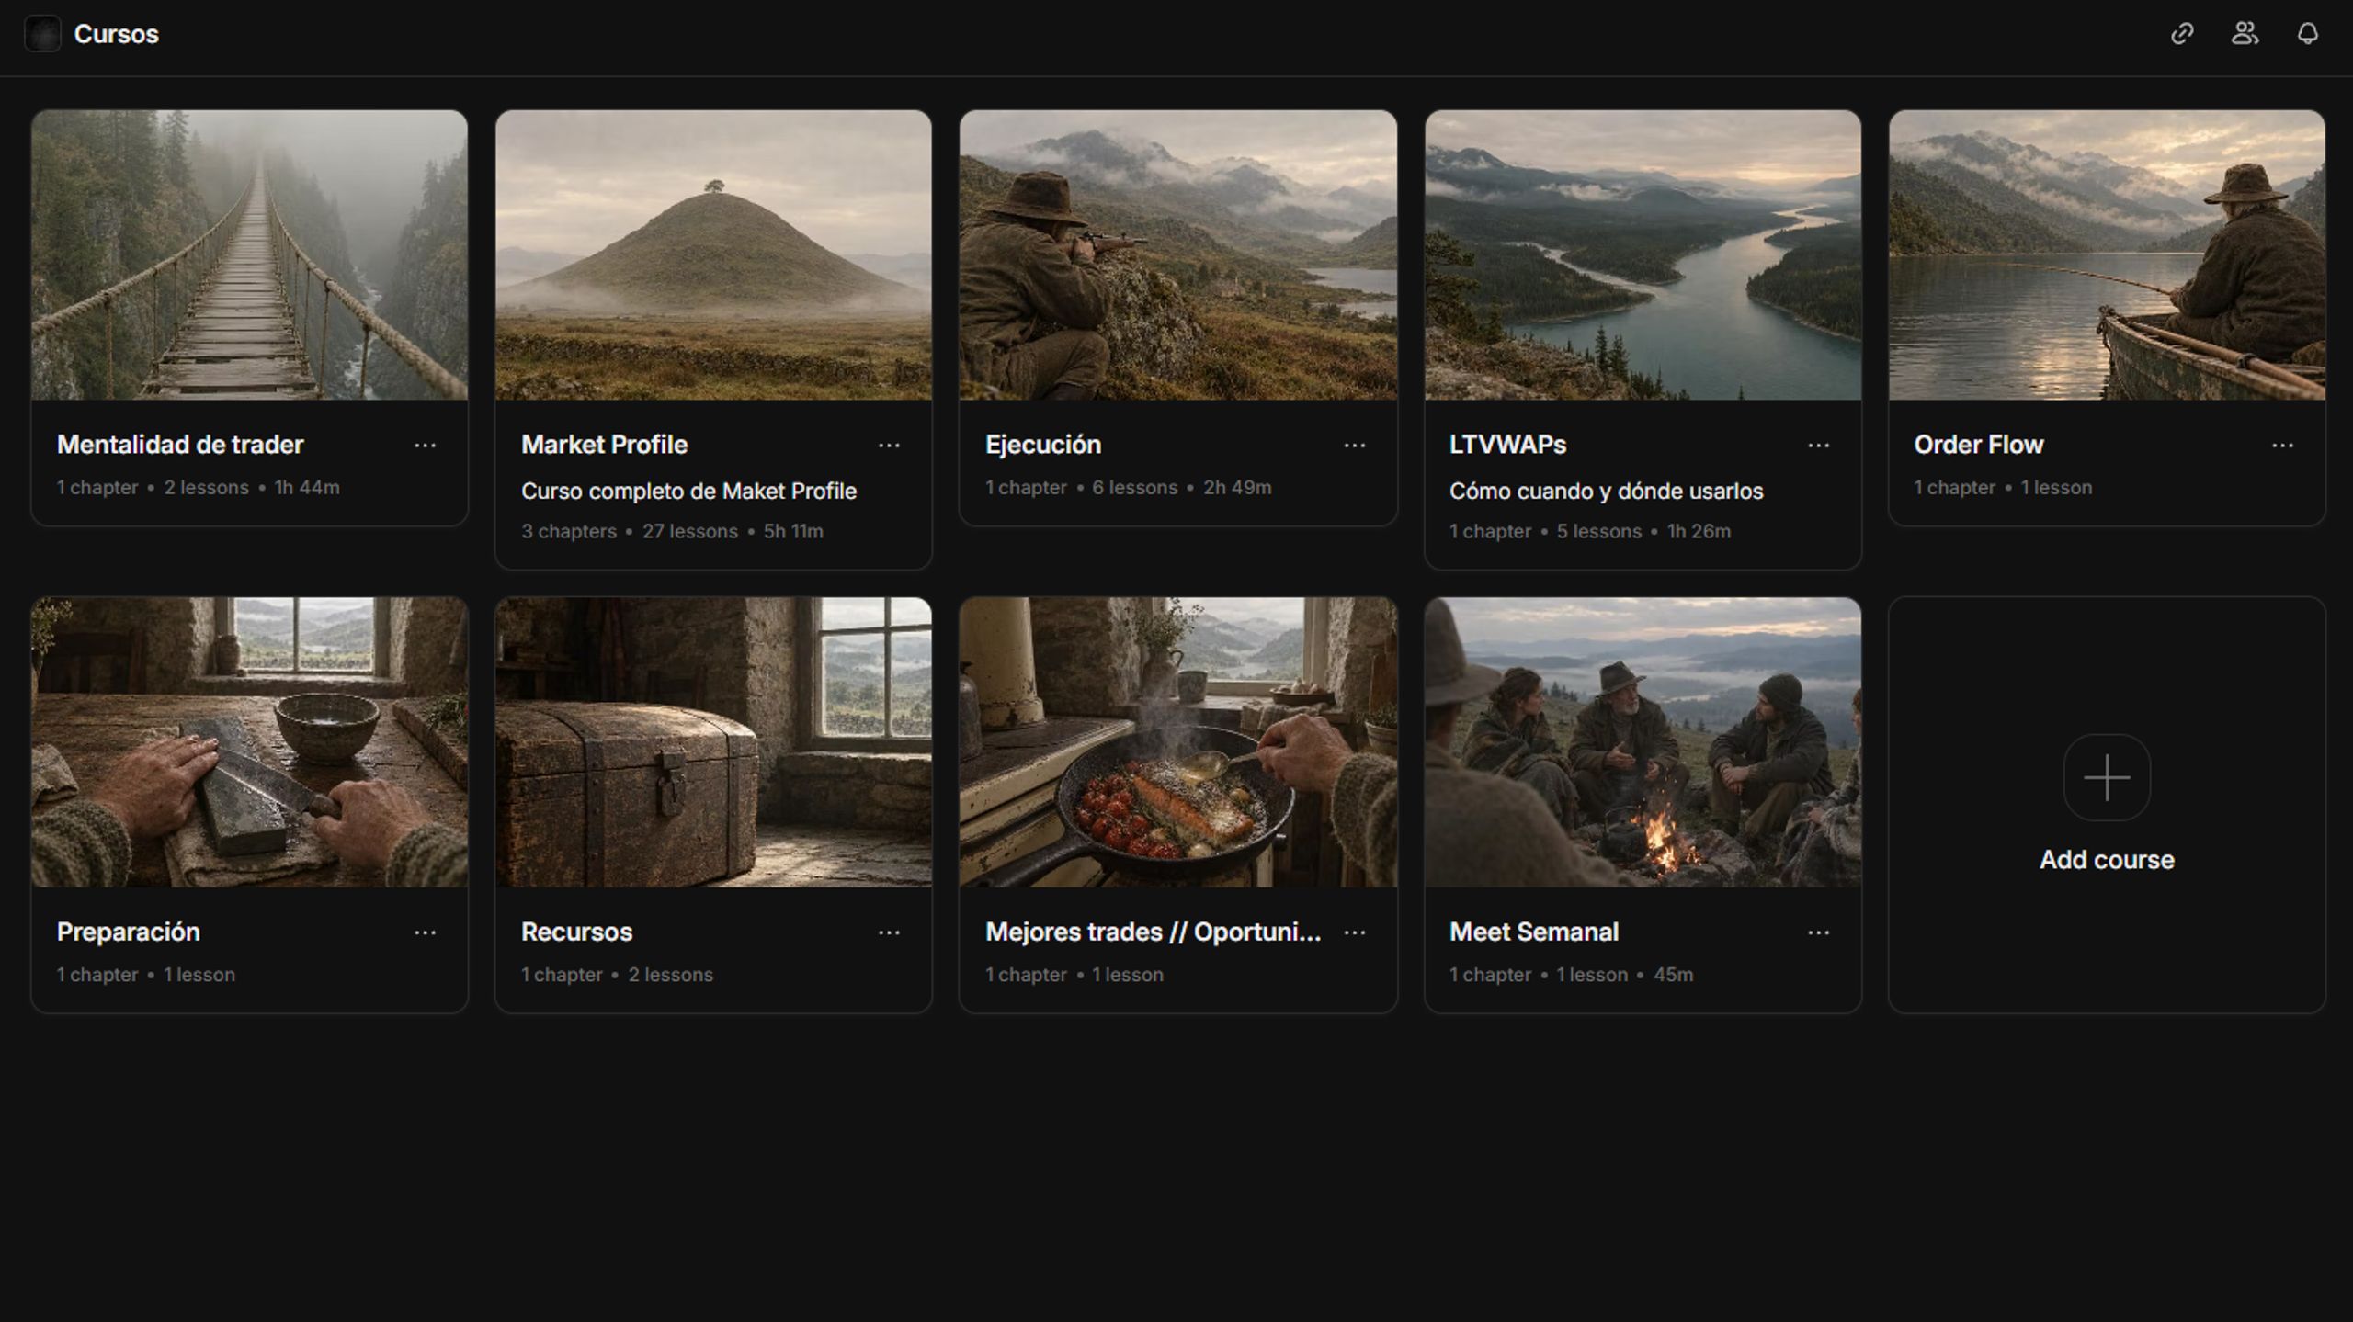Open the Recursos course title
Screen dimensions: 2353x1322
576,932
